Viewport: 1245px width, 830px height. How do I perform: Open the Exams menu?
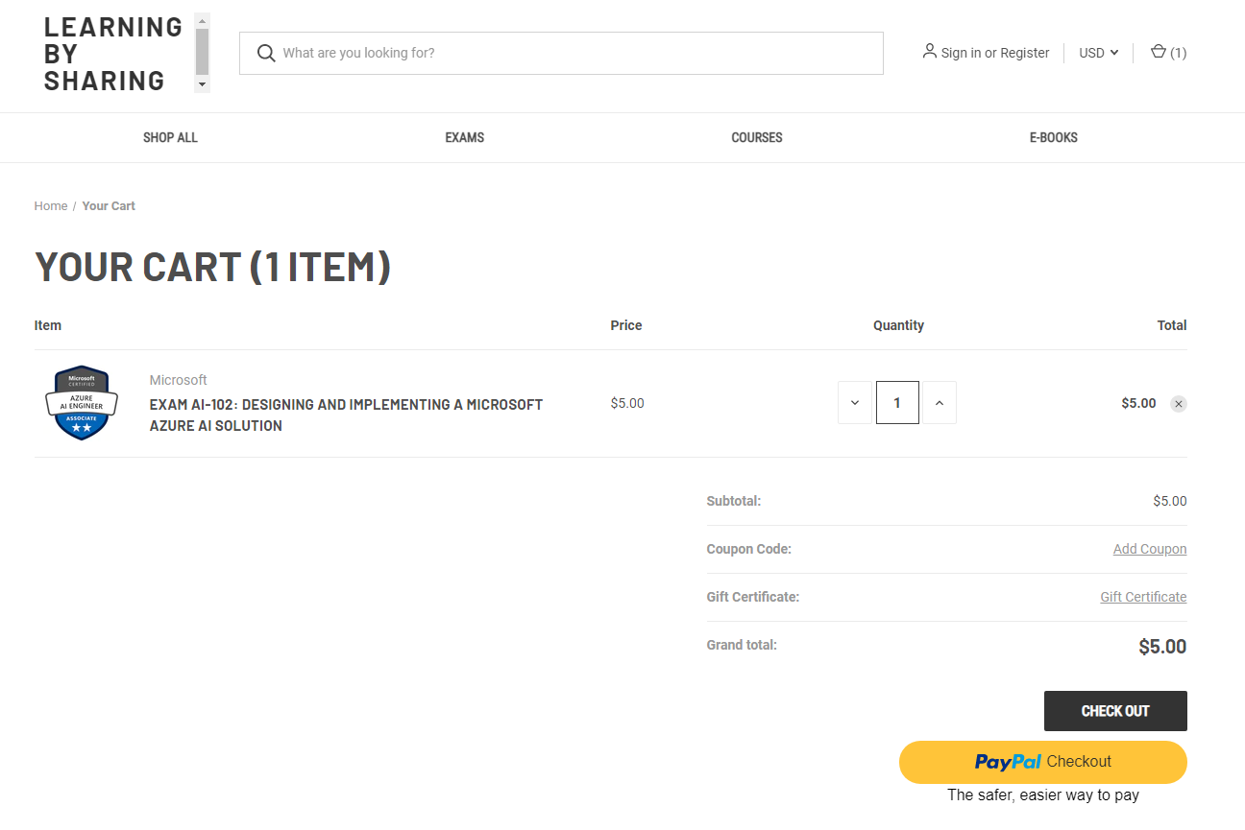point(465,137)
